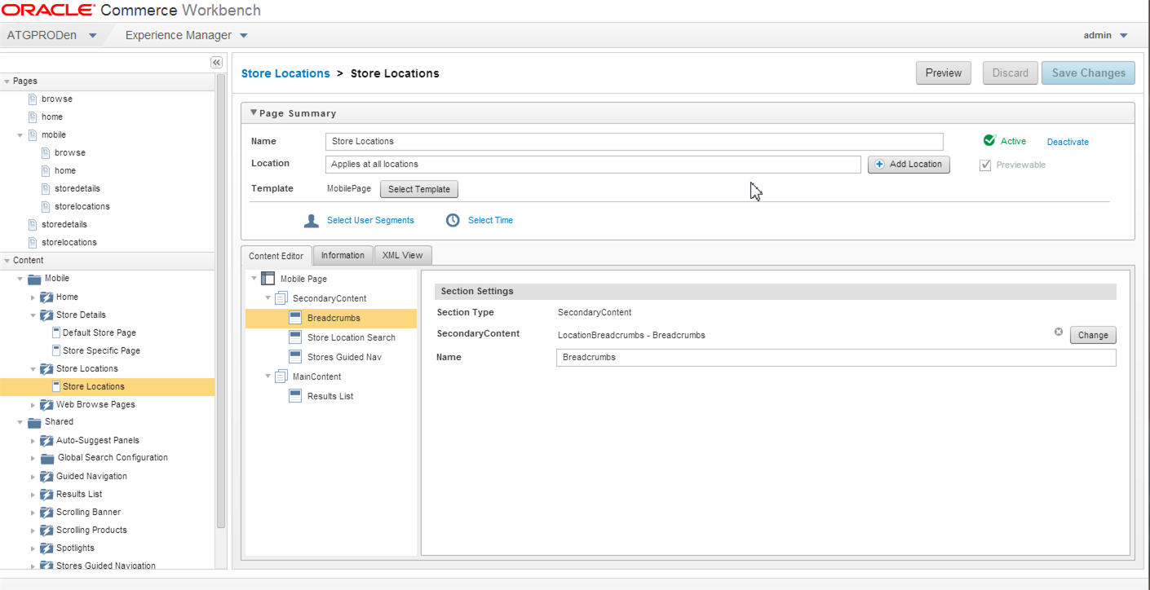The image size is (1150, 590).
Task: Remove SecondaryContent cartridge with the small x icon
Action: point(1059,332)
